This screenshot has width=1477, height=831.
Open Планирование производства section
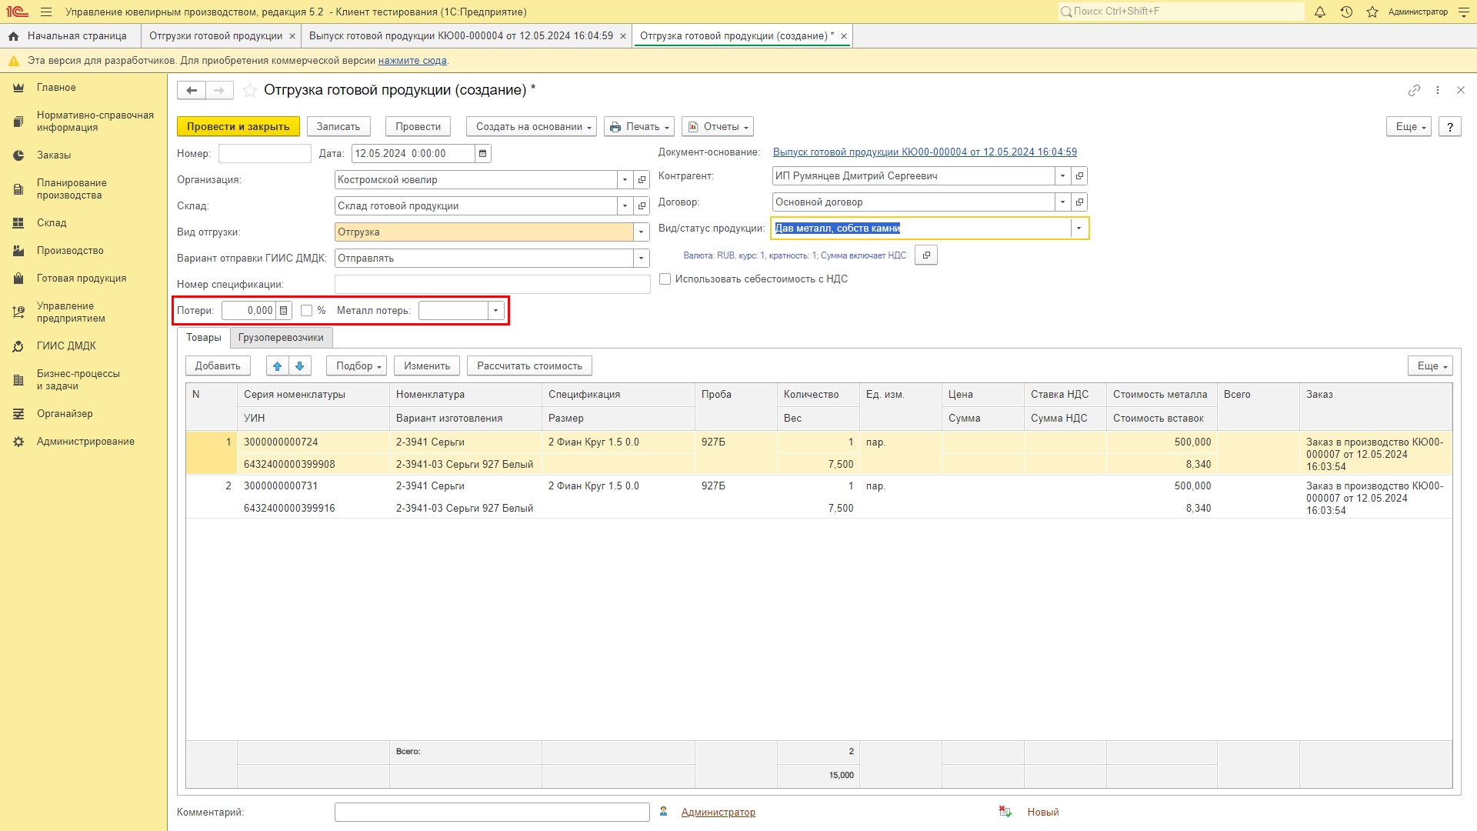[72, 189]
